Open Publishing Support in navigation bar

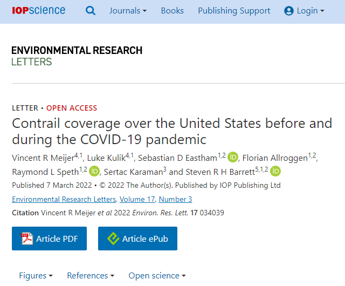[x=234, y=11]
